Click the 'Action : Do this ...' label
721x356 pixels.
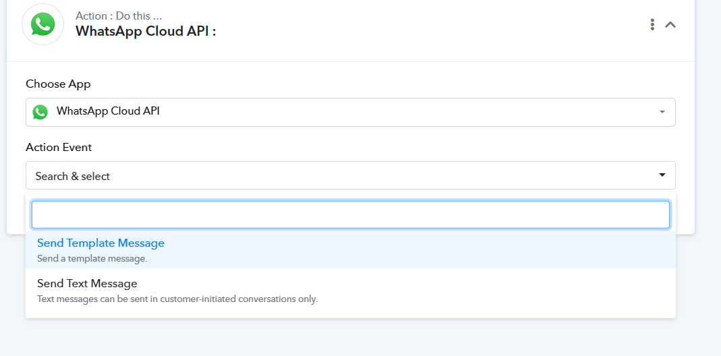(x=119, y=16)
